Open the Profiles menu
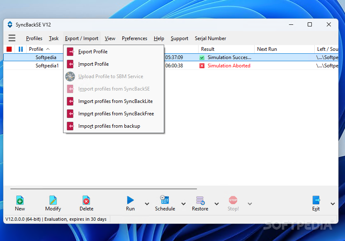 click(34, 38)
